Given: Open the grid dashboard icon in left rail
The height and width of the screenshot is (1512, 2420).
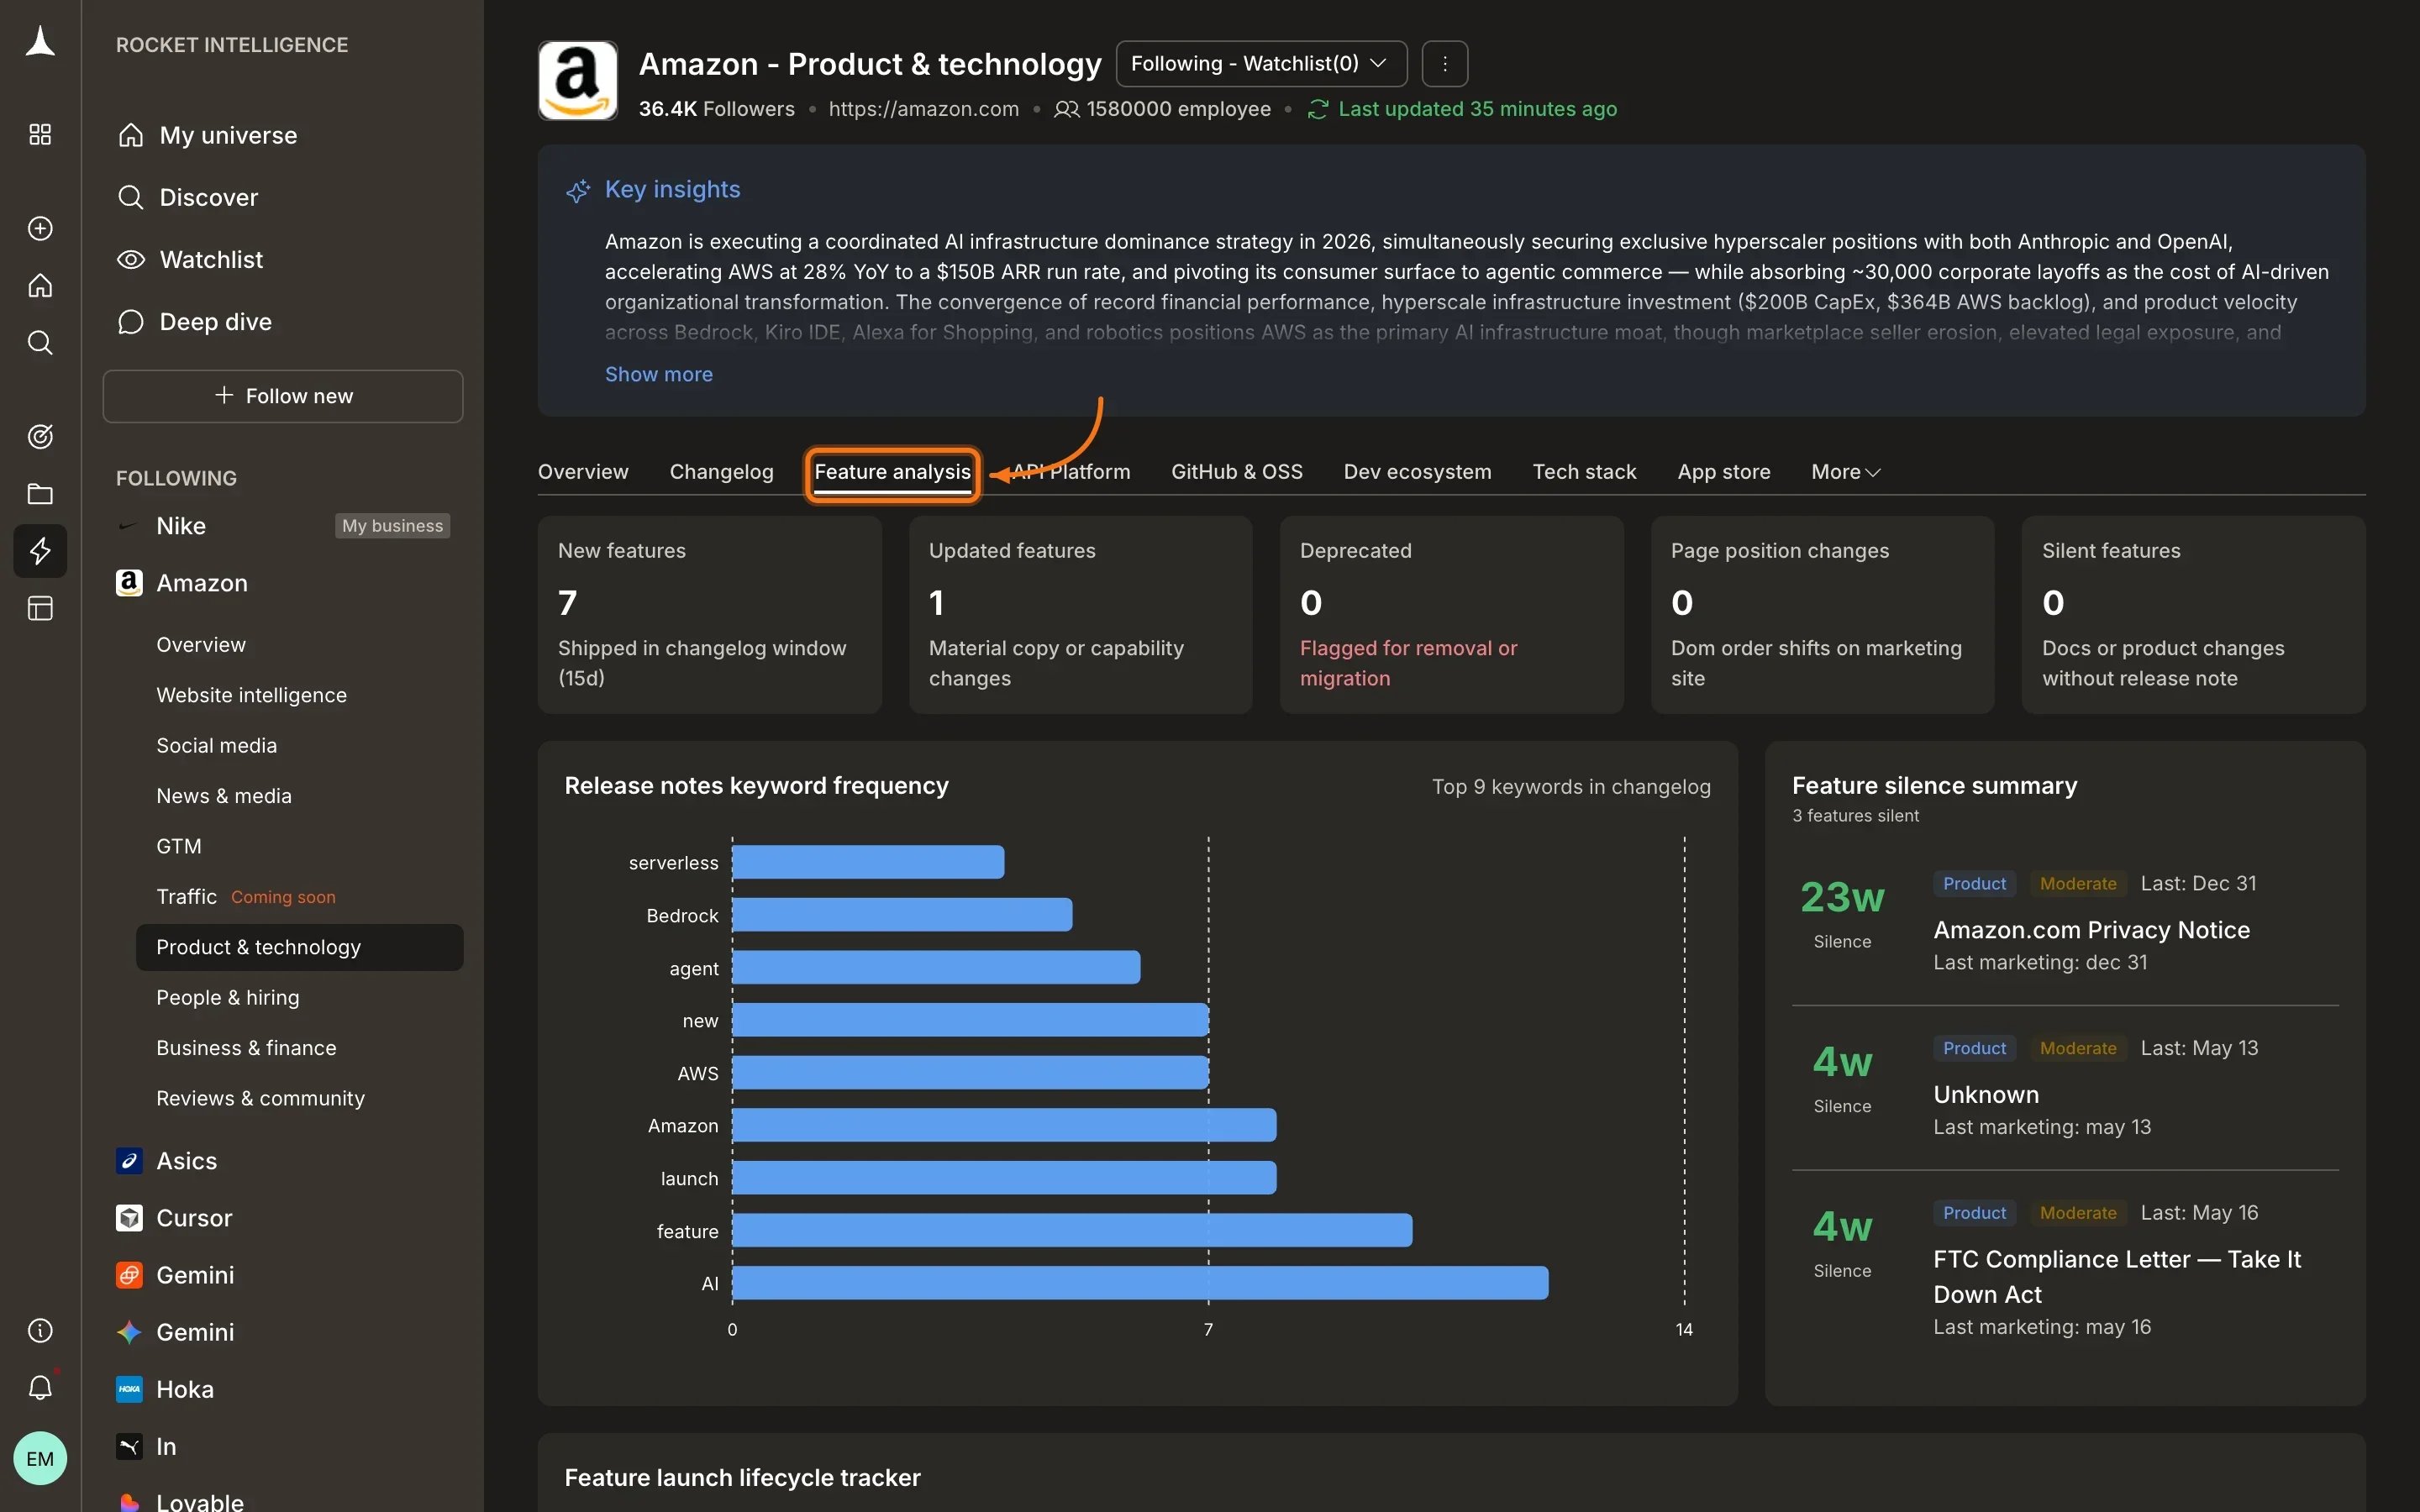Looking at the screenshot, I should click(x=40, y=134).
